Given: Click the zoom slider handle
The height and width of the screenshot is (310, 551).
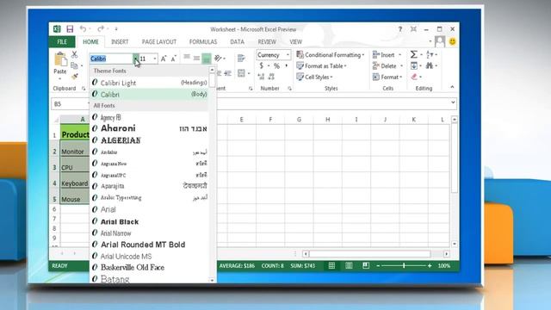Looking at the screenshot, I should click(404, 266).
